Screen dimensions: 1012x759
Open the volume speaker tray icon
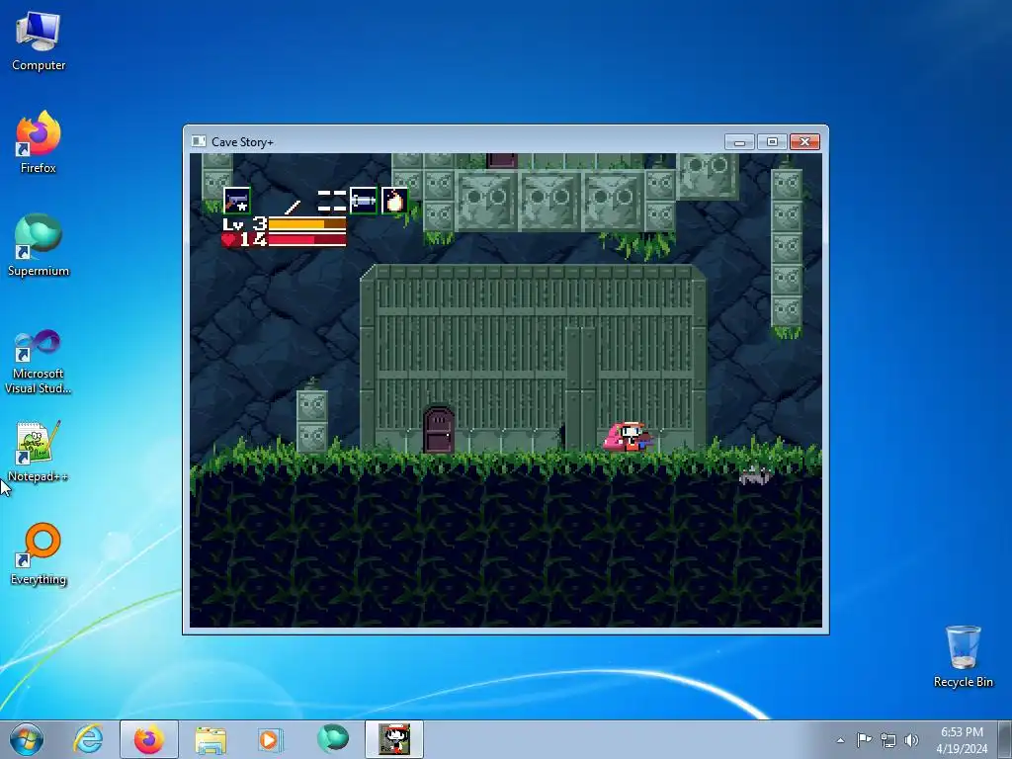coord(911,740)
